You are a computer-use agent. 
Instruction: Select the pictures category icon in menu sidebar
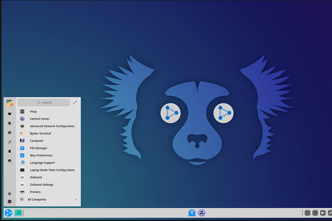9,132
